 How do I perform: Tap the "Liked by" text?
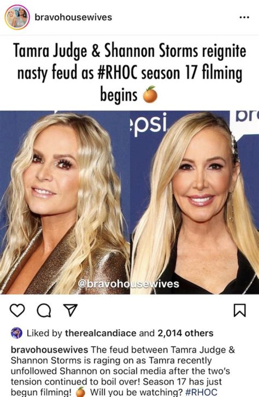pos(44,333)
